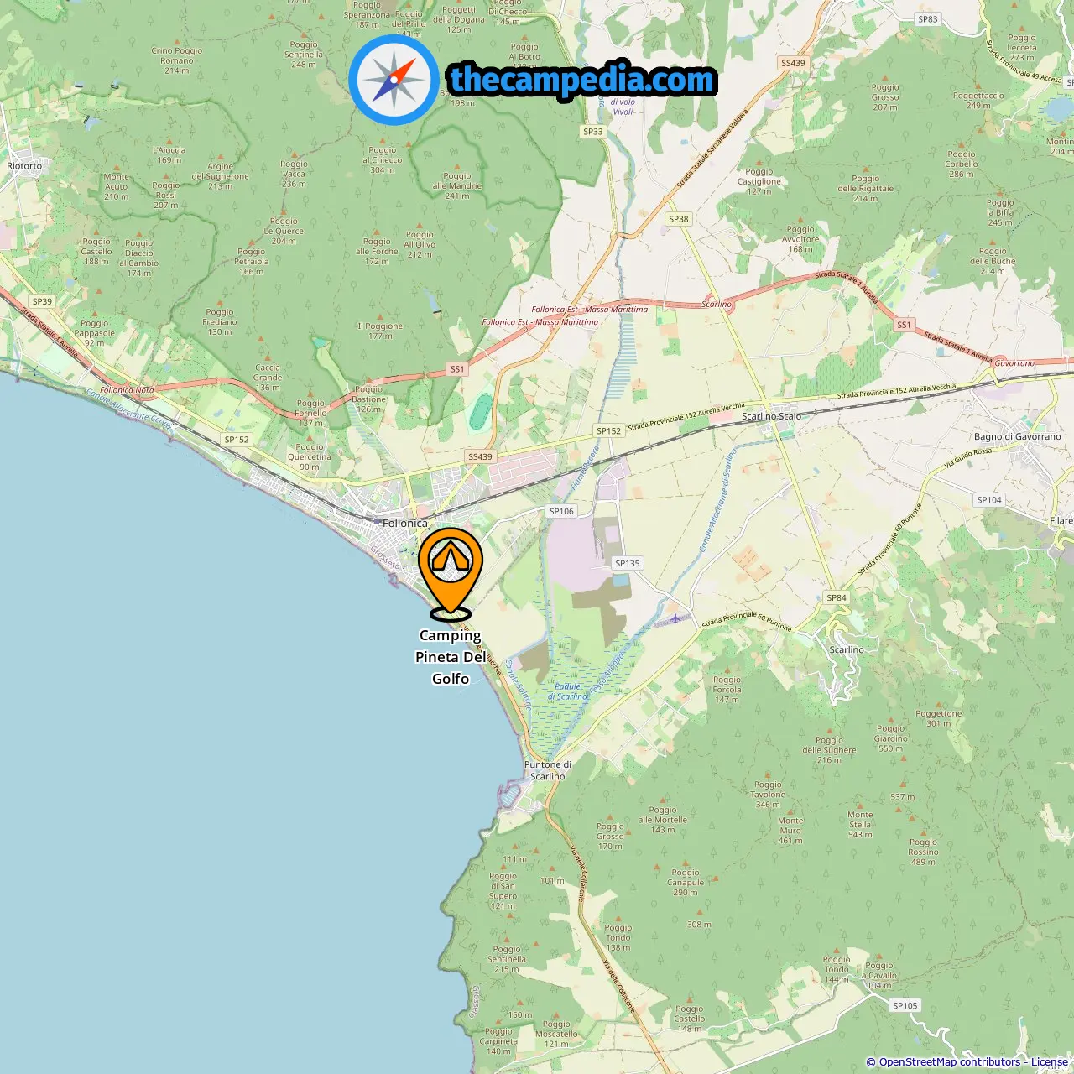Select the Bagno di Gavorrano label
This screenshot has height=1074, width=1074.
(x=1018, y=436)
